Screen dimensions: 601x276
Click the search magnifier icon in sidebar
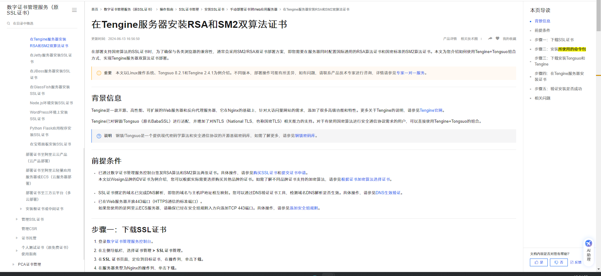coord(9,23)
